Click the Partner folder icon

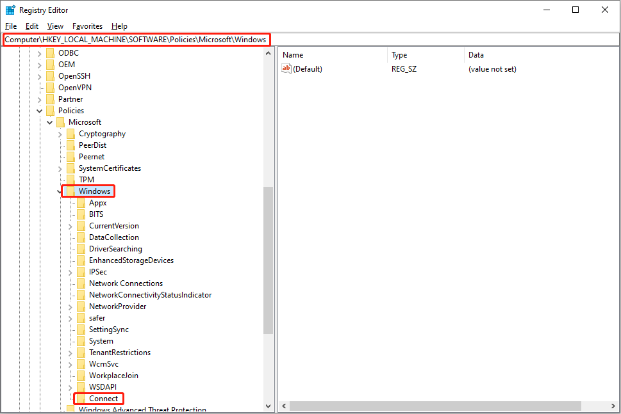coord(50,99)
